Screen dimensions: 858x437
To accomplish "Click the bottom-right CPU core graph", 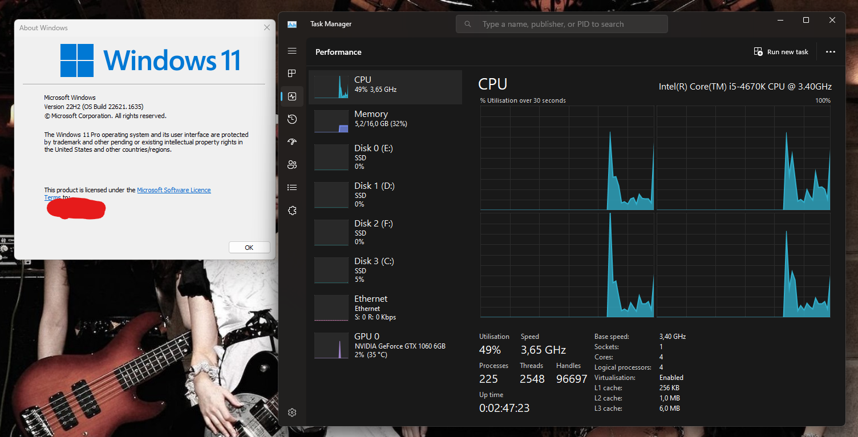I will [743, 265].
